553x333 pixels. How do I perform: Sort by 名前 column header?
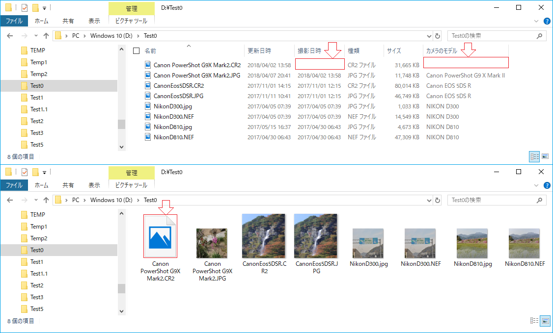[x=150, y=51]
